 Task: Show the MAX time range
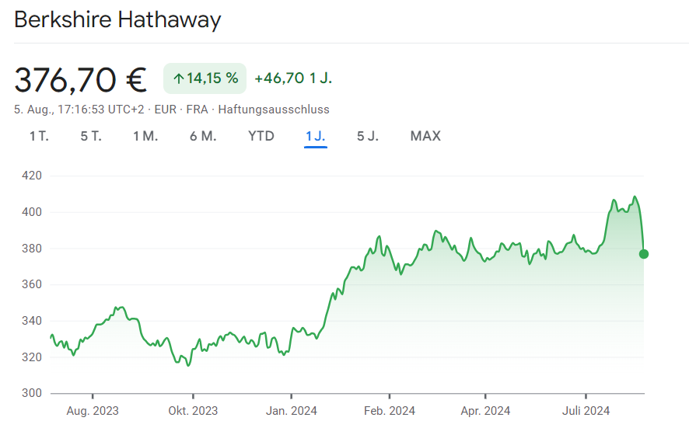point(425,136)
